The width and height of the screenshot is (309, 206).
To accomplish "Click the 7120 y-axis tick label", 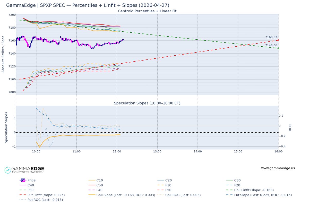I will 12,66.
